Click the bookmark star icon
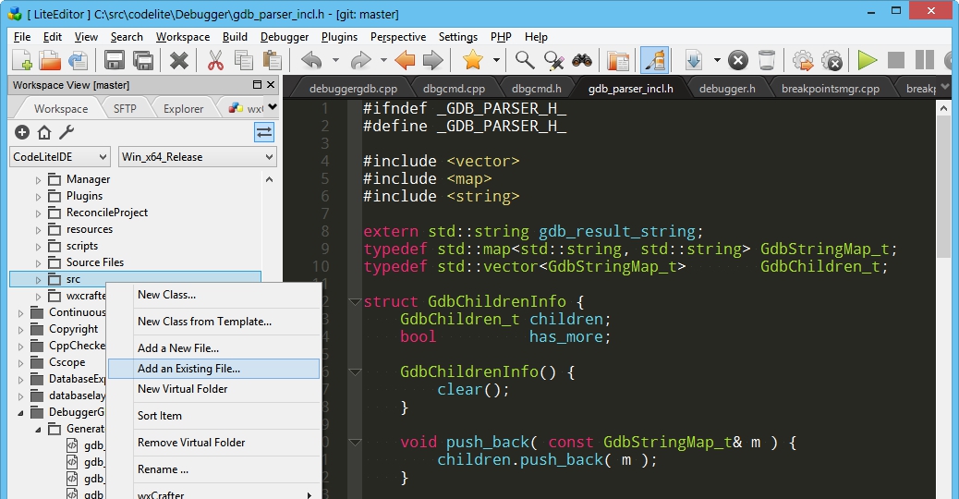 pos(472,61)
